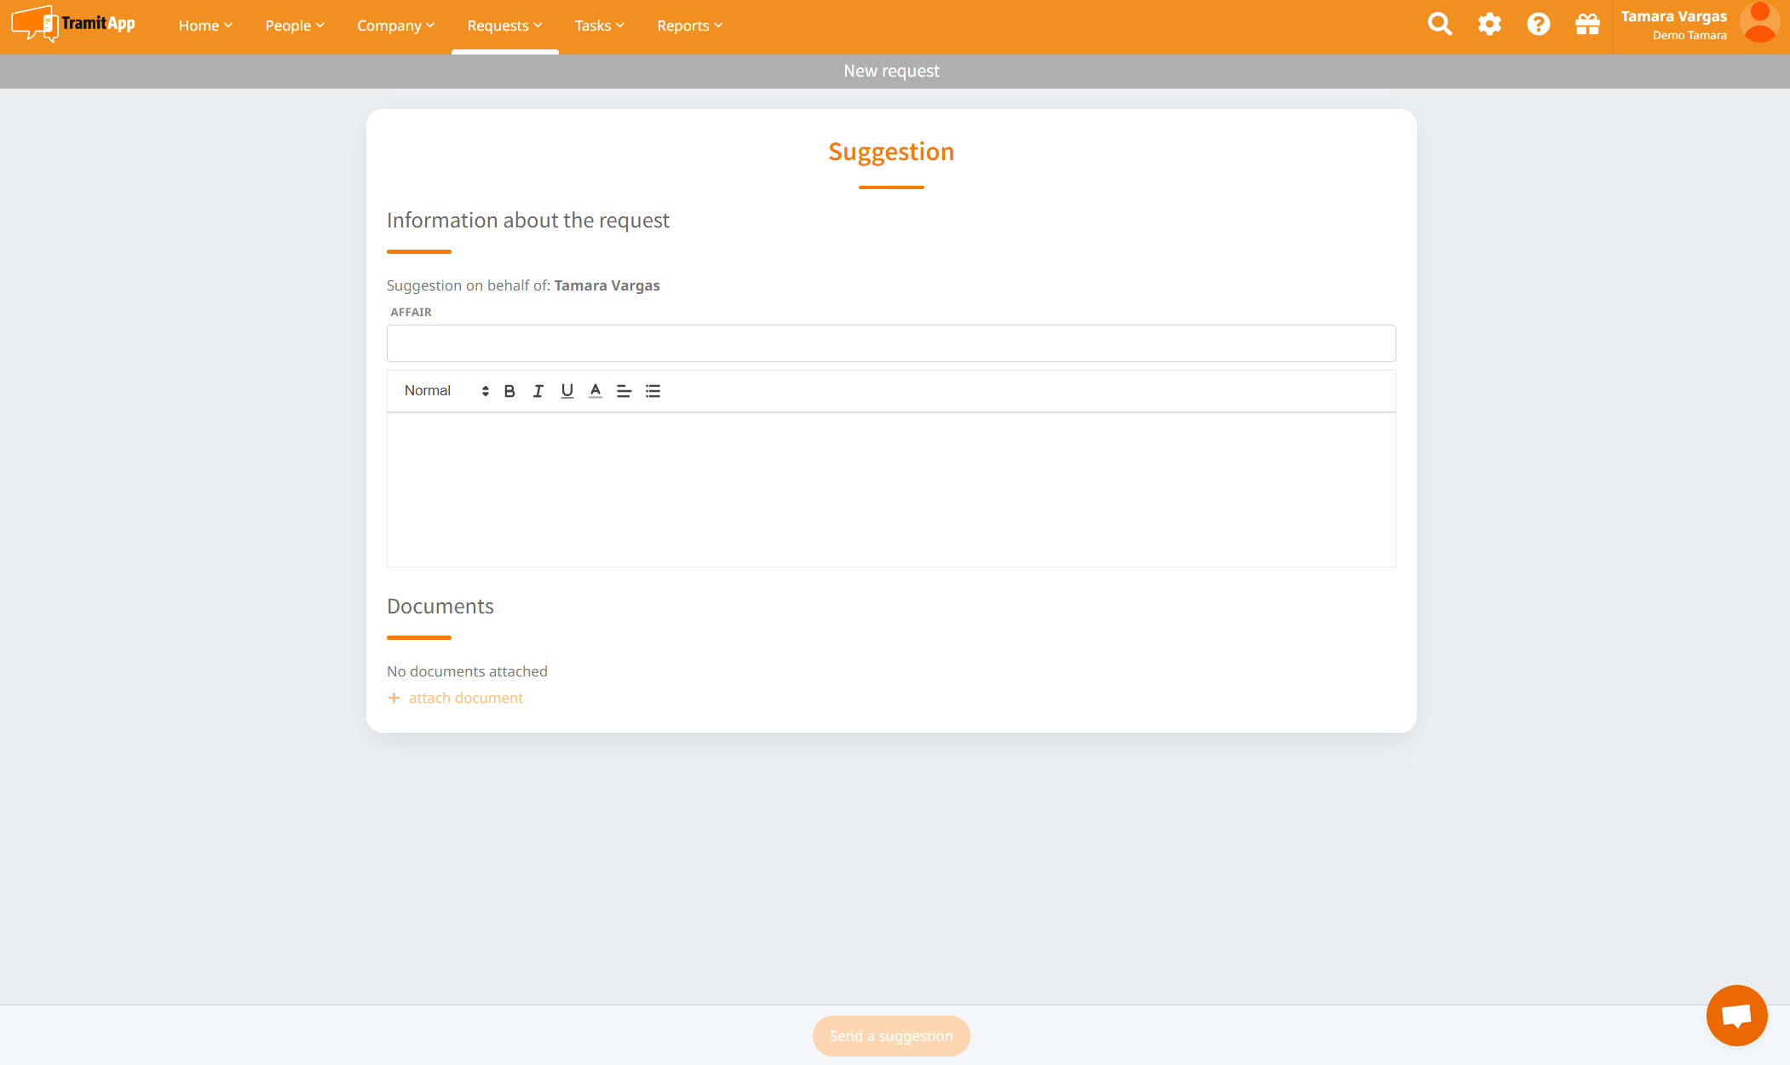This screenshot has width=1790, height=1065.
Task: Expand the Company menu
Action: [395, 26]
